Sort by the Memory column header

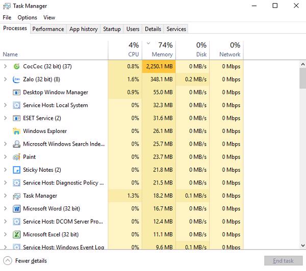159,50
